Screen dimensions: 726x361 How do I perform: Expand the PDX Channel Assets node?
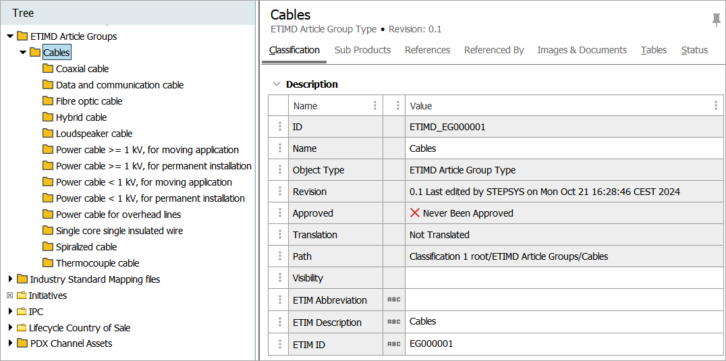[x=10, y=343]
